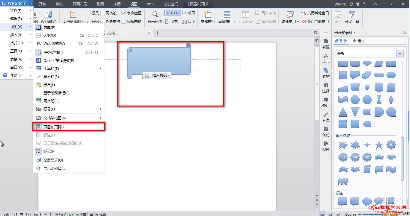Select the upward triangle flowchart shape

click(343, 112)
